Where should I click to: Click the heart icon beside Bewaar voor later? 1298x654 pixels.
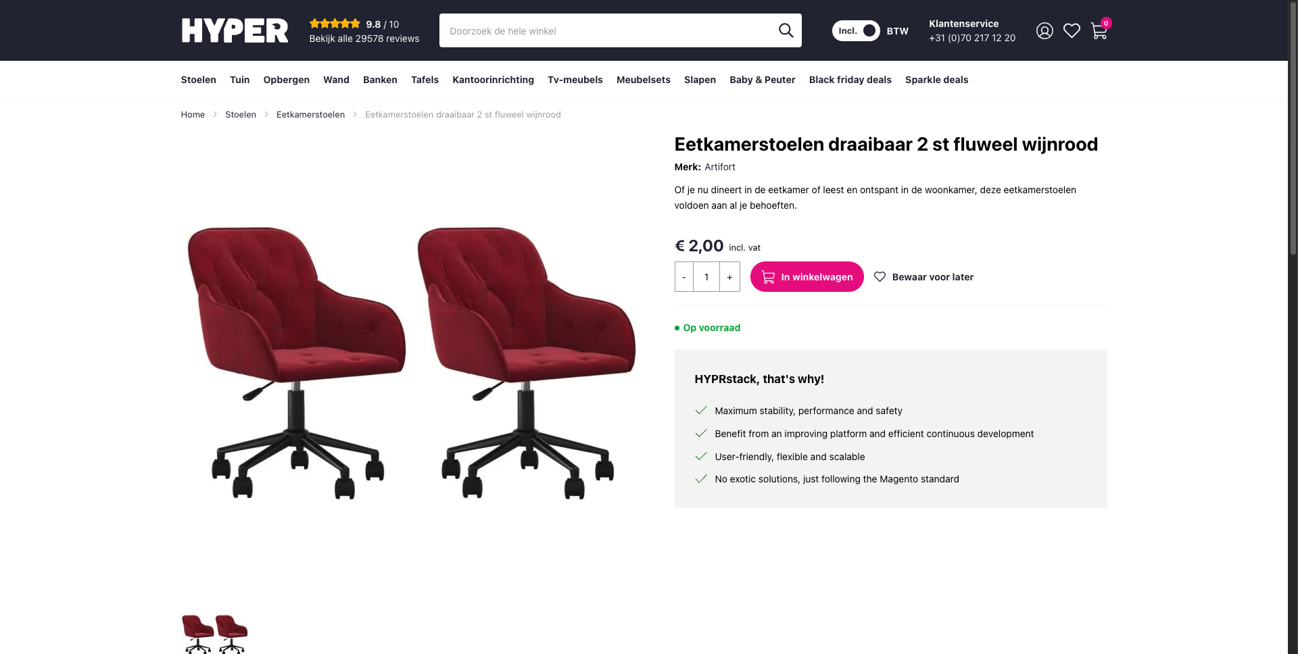(880, 277)
